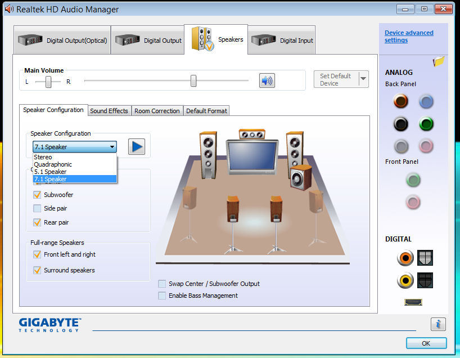
Task: Select Quadraphonic from the speaker list
Action: click(75, 164)
